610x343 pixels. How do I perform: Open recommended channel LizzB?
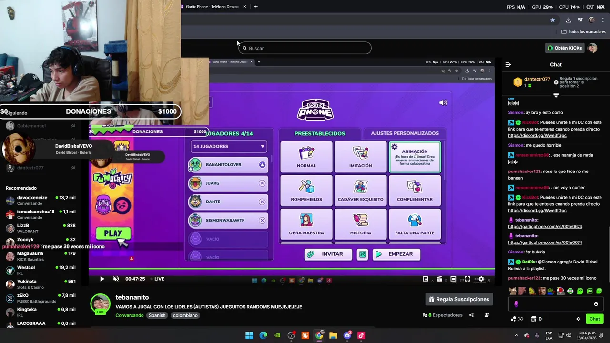pyautogui.click(x=41, y=228)
